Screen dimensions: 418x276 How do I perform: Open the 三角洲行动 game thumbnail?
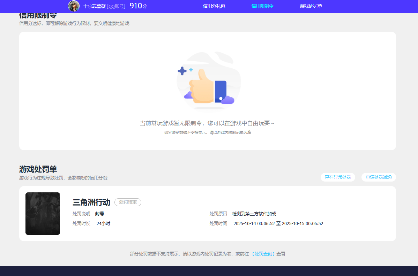(x=43, y=214)
